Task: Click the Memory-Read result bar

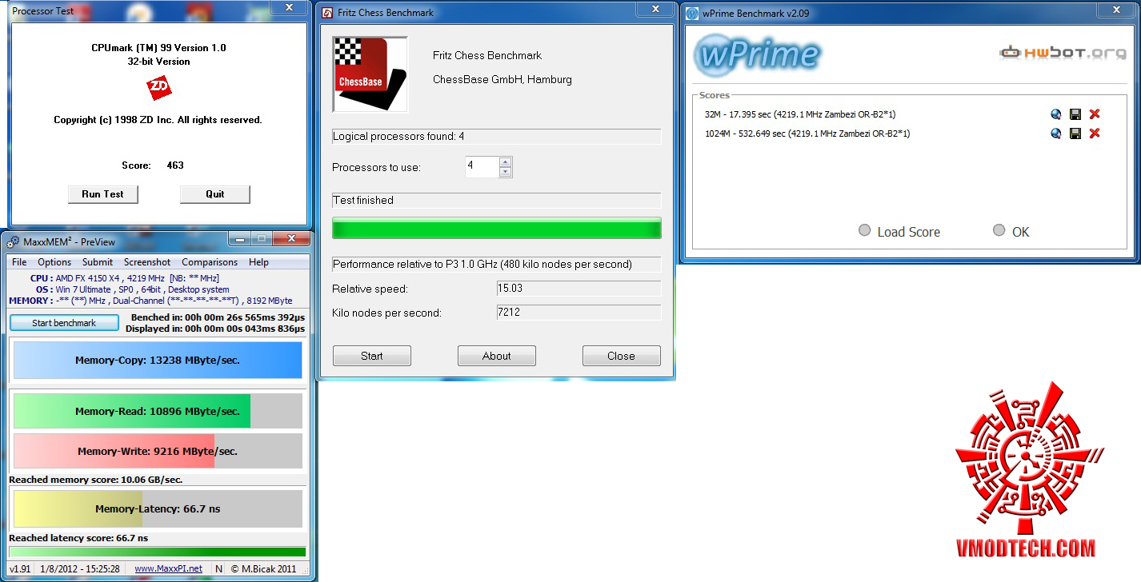Action: (158, 411)
